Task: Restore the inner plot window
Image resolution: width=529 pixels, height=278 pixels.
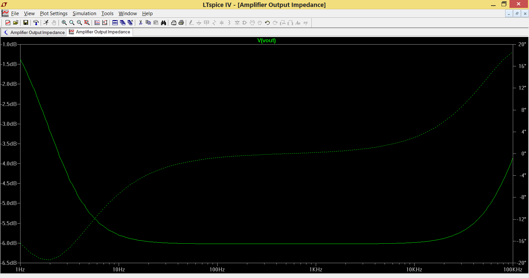Action: coord(517,14)
